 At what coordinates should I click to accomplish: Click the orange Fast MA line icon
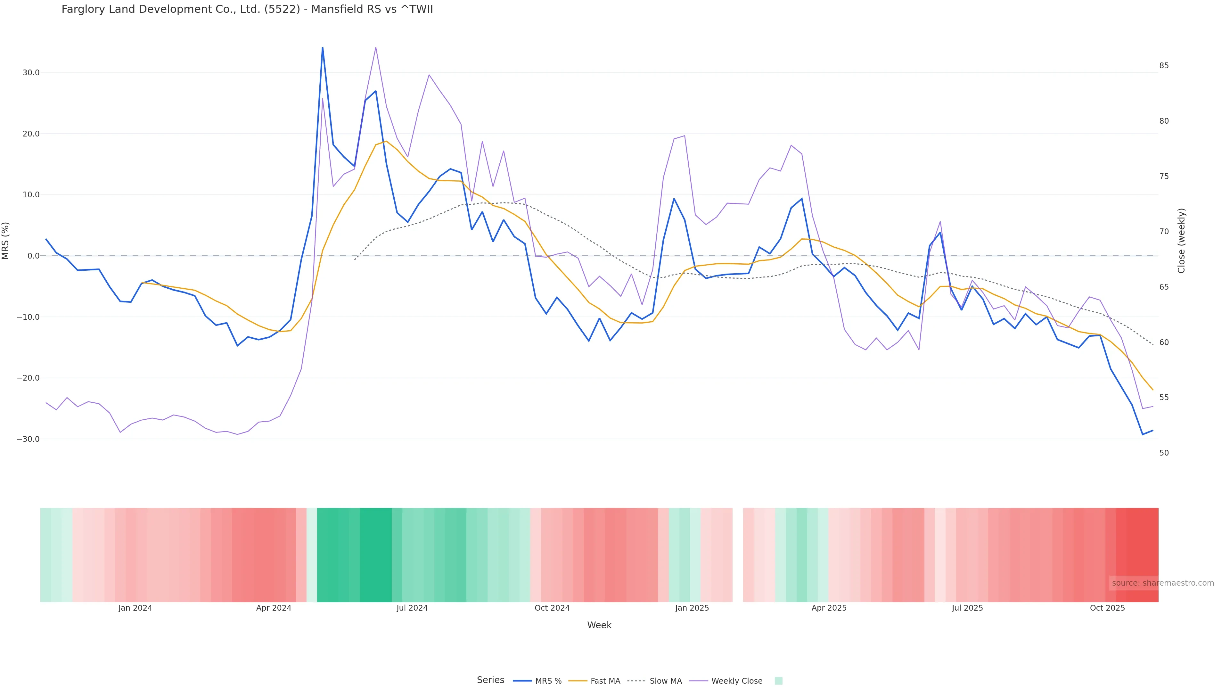tap(578, 681)
